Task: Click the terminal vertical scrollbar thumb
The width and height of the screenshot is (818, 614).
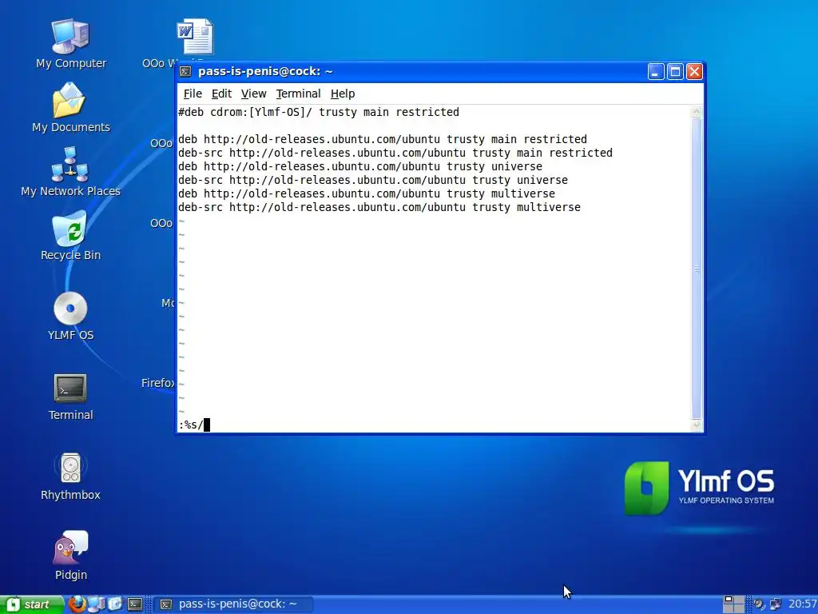Action: (x=697, y=269)
